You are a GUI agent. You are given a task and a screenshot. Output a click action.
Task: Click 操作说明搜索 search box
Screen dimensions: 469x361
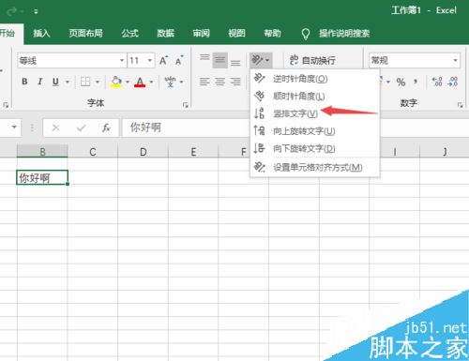click(344, 33)
